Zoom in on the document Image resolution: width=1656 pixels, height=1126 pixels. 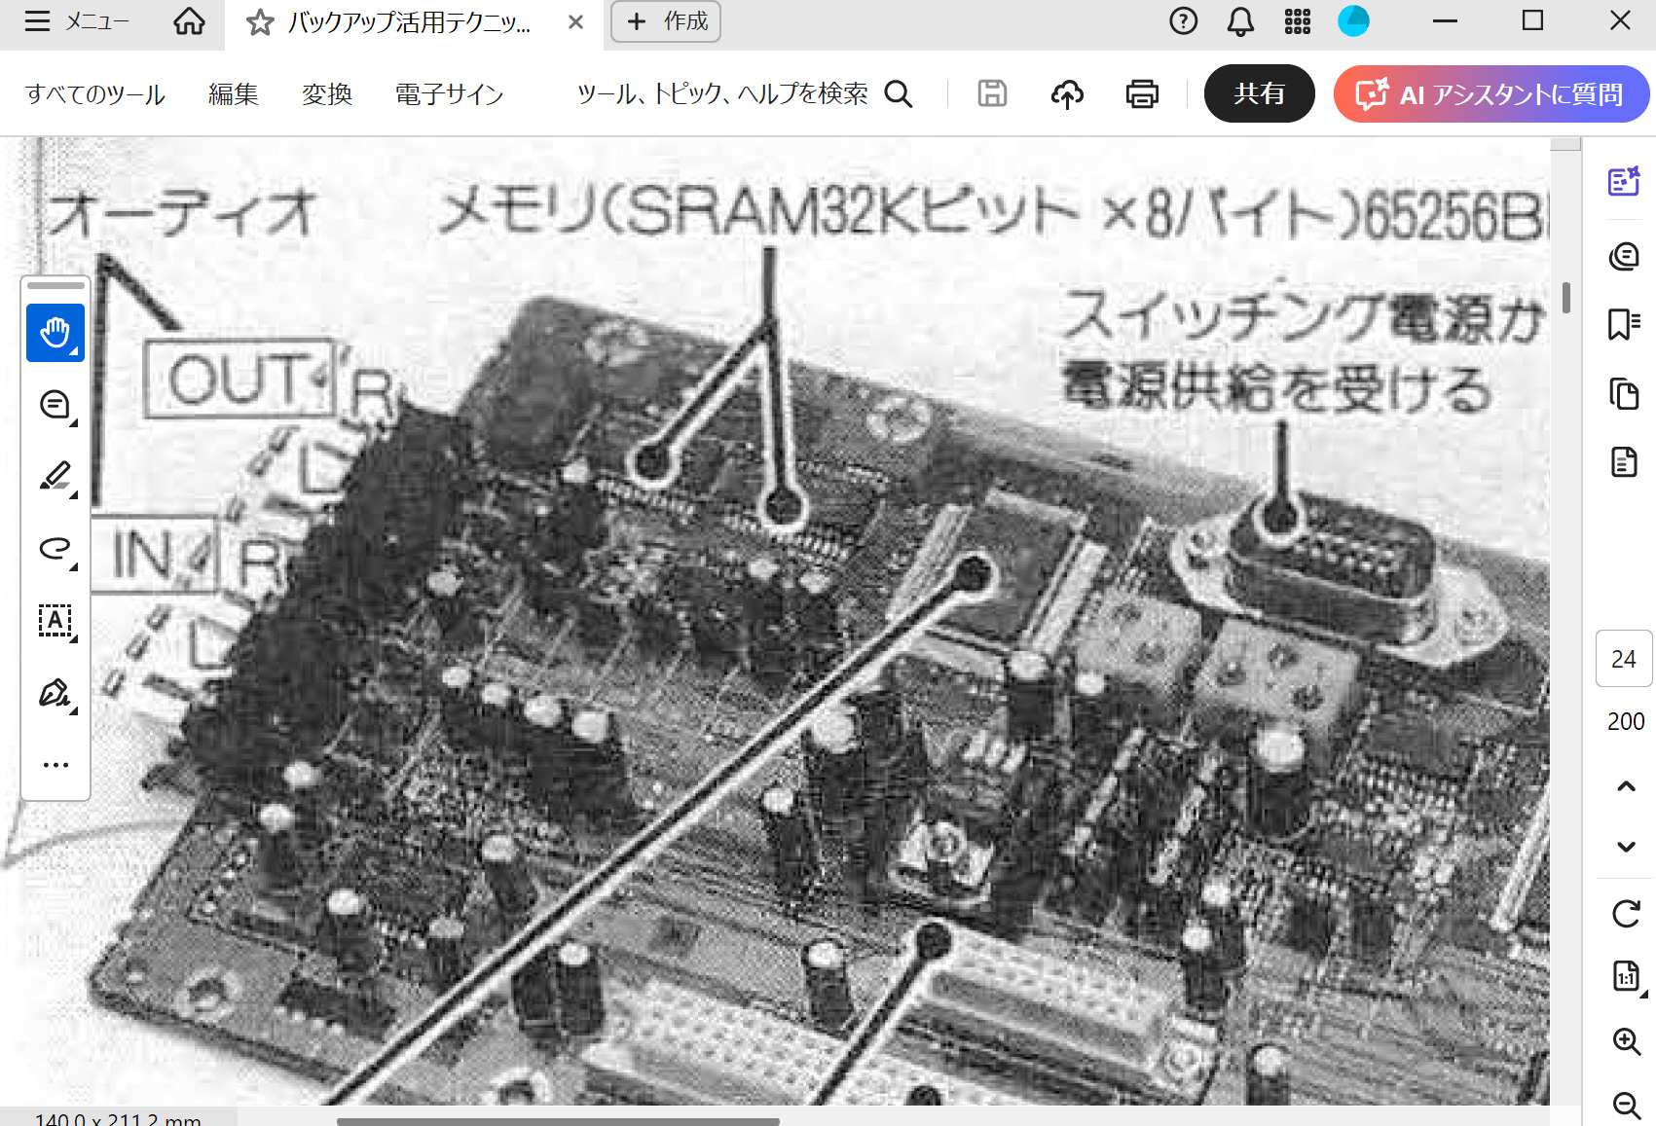pyautogui.click(x=1626, y=1040)
